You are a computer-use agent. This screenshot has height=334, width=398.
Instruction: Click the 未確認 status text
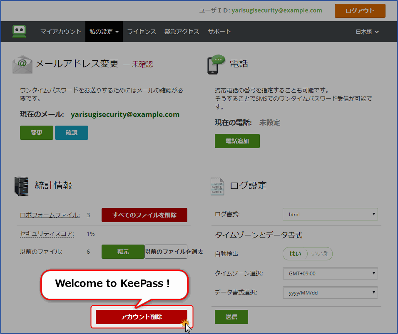(x=142, y=64)
